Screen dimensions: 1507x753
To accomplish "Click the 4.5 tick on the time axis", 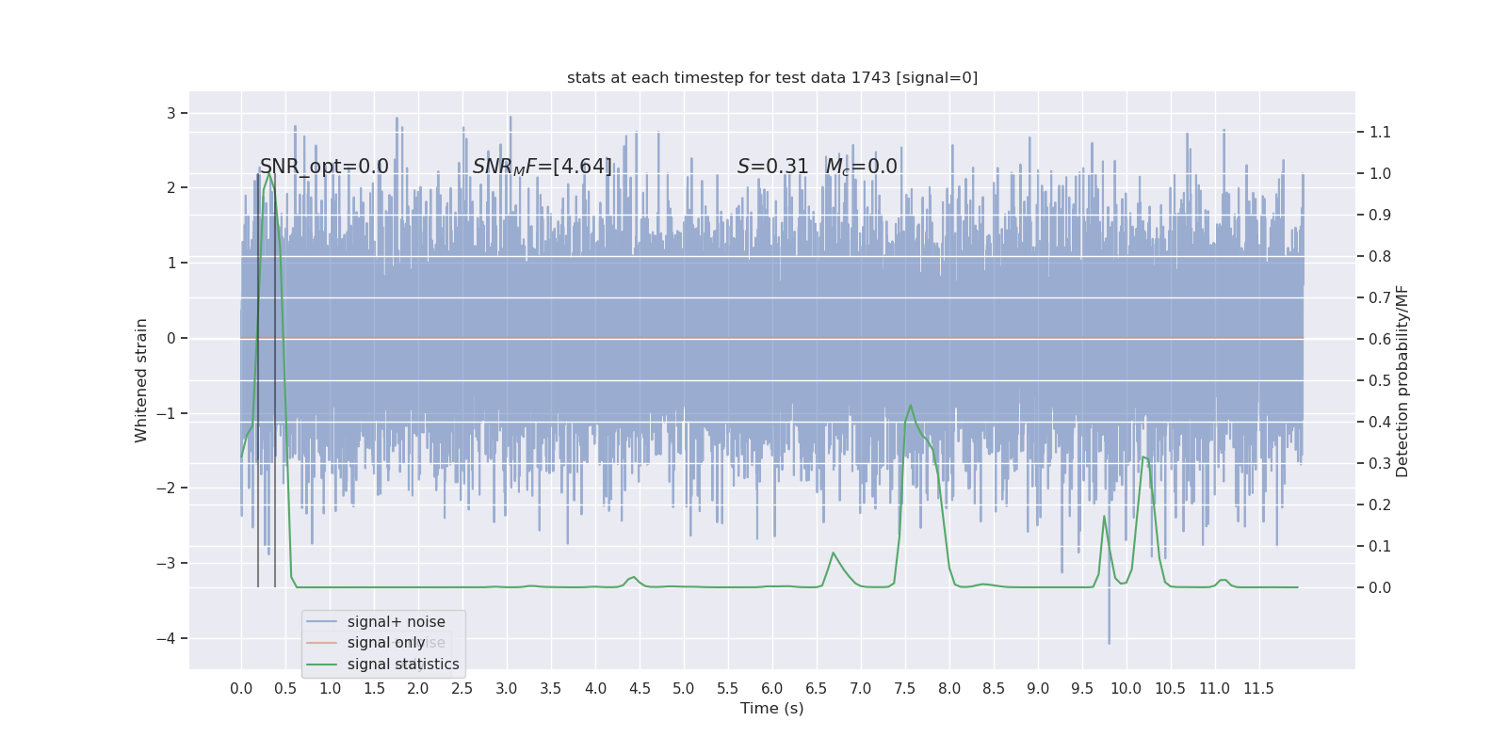I will pos(640,689).
